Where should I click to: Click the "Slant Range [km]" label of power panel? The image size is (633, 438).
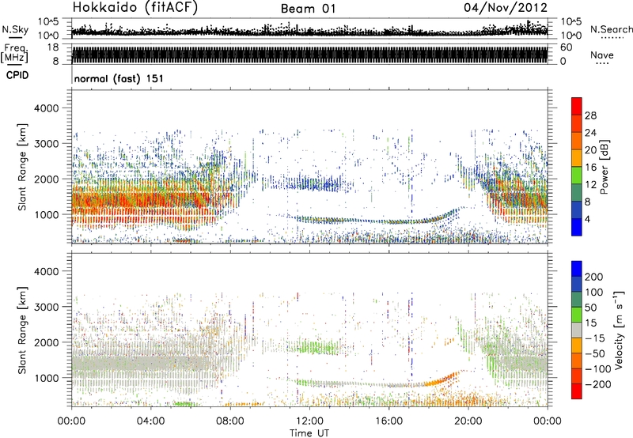[x=22, y=167]
